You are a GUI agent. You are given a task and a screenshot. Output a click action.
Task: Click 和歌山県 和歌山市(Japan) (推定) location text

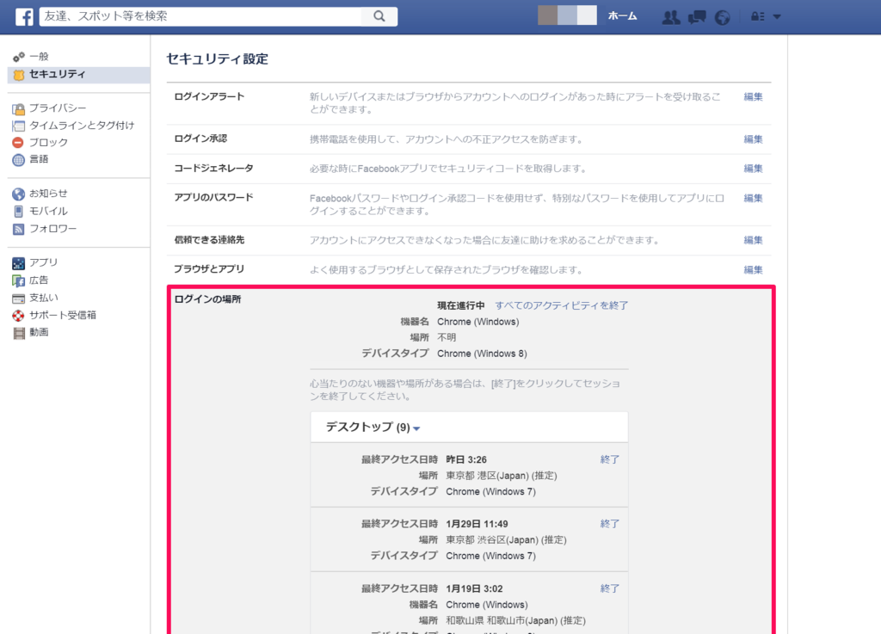[516, 621]
